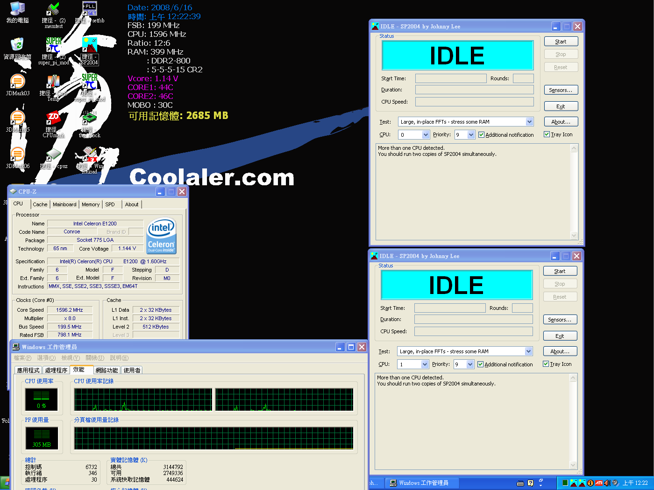Switch to Cache tab in CPU-Z
This screenshot has height=490, width=654.
[x=40, y=204]
